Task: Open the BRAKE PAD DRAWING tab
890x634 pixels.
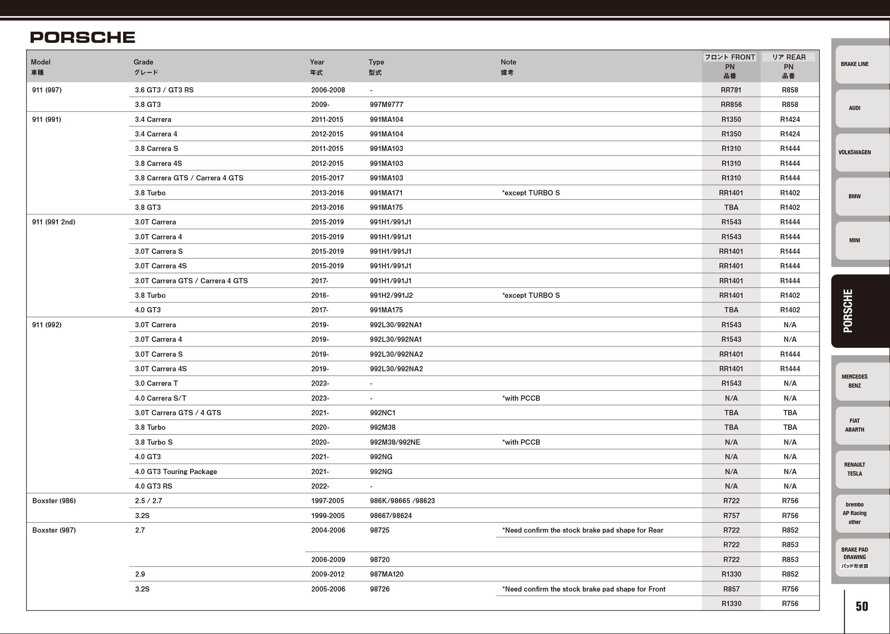Action: point(862,558)
